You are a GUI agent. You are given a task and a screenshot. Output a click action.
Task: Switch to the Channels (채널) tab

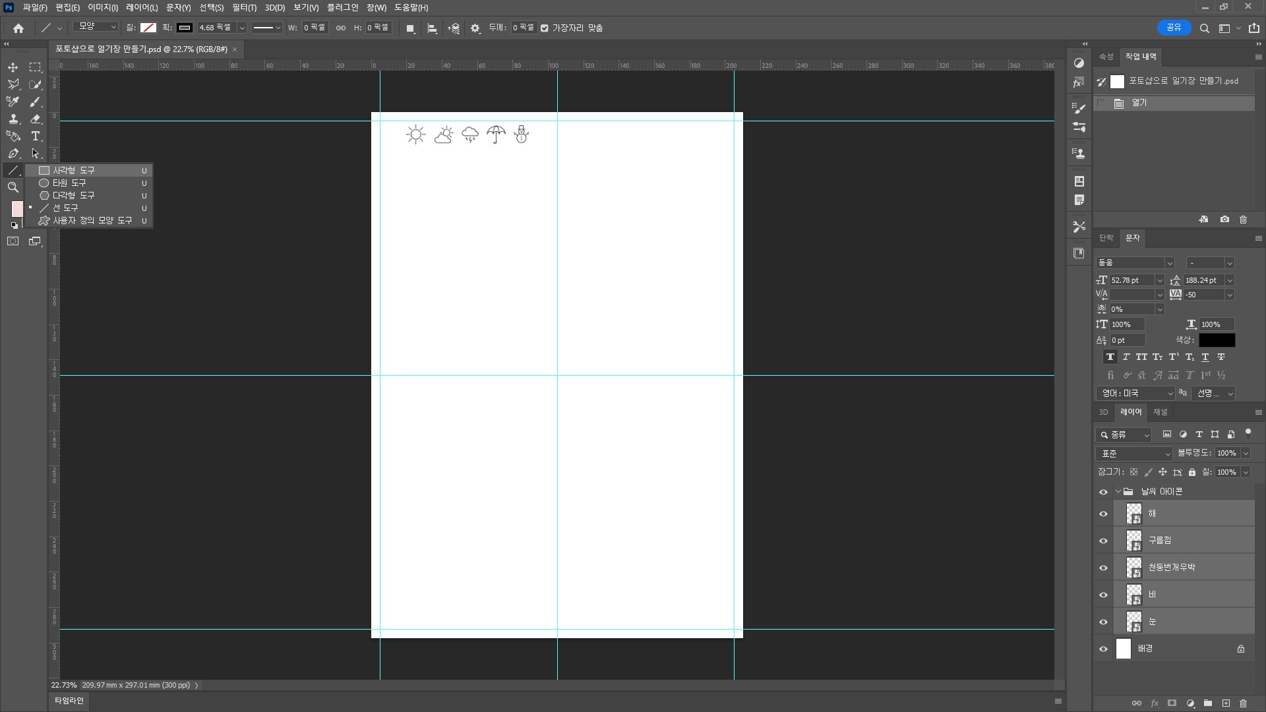pyautogui.click(x=1160, y=412)
